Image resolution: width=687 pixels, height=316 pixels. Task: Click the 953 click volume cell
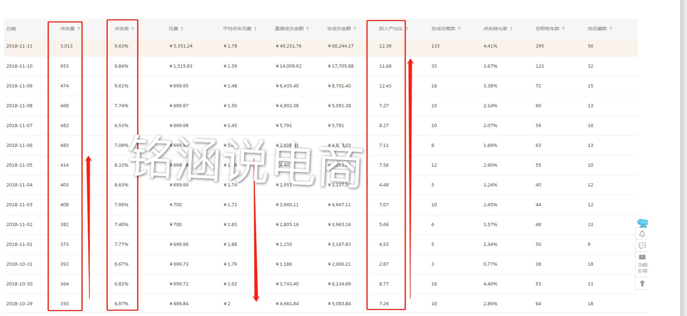coord(64,66)
